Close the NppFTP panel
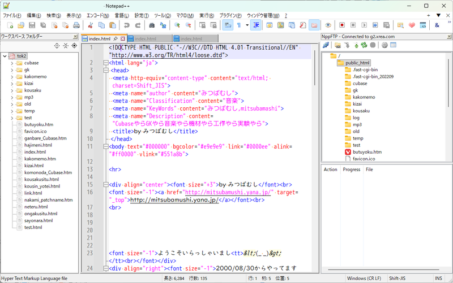This screenshot has height=283, width=453. coord(449,37)
